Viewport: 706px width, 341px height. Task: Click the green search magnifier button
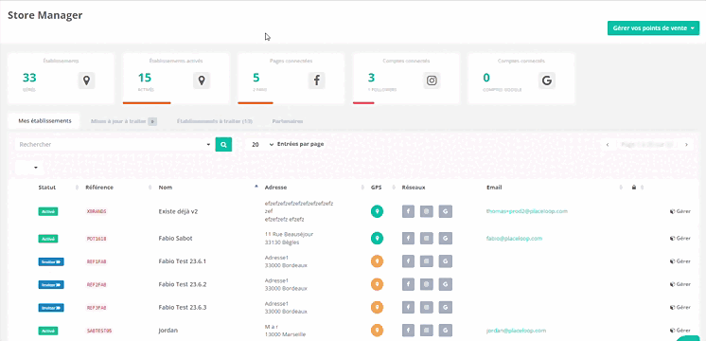coord(223,145)
